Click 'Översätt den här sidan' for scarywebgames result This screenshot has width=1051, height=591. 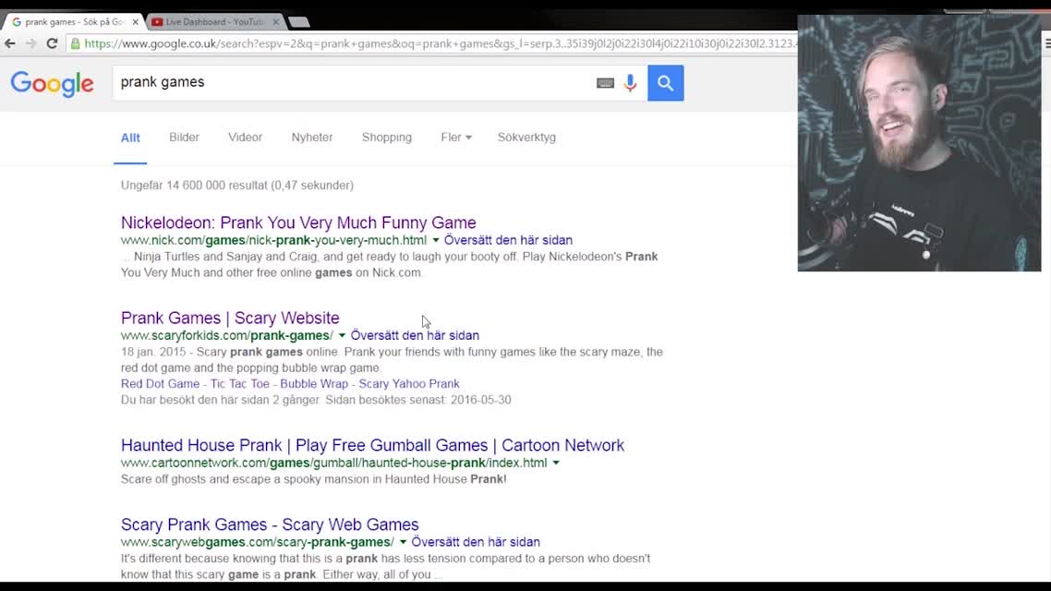point(476,542)
